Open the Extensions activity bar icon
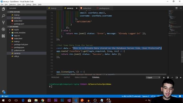This screenshot has height=103, width=183. tap(3, 36)
